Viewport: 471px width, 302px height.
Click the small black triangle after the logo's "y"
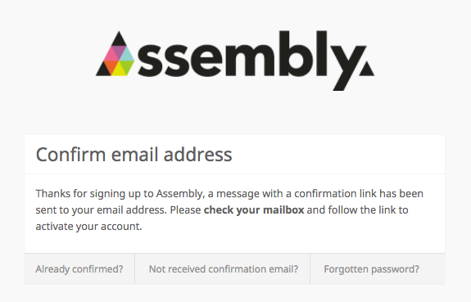(x=367, y=69)
